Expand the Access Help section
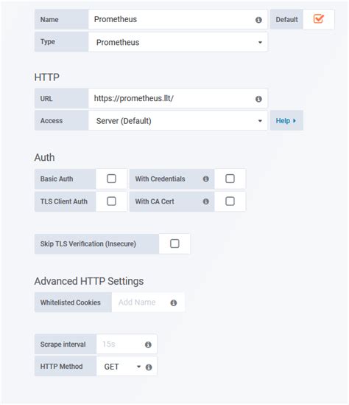This screenshot has height=405, width=349. pyautogui.click(x=286, y=121)
